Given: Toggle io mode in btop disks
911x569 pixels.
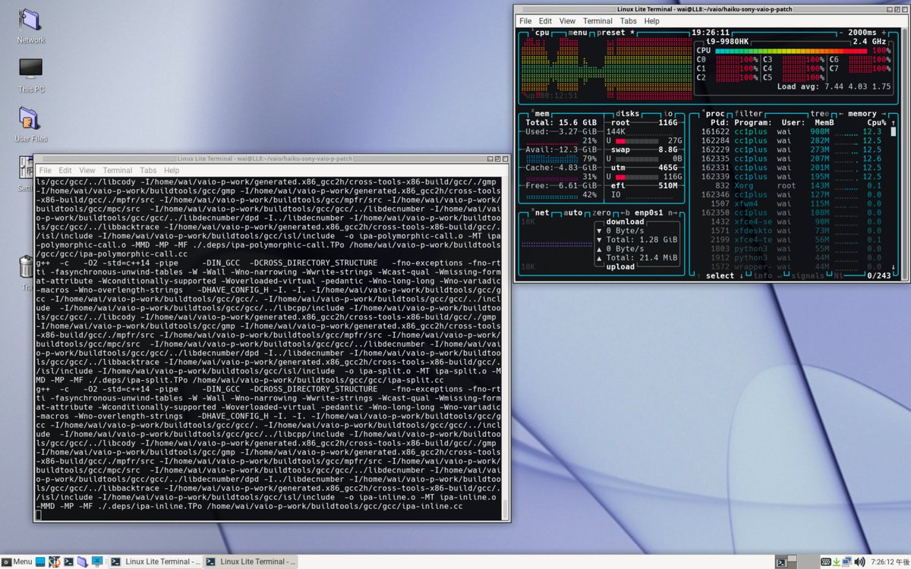Looking at the screenshot, I should [x=669, y=114].
